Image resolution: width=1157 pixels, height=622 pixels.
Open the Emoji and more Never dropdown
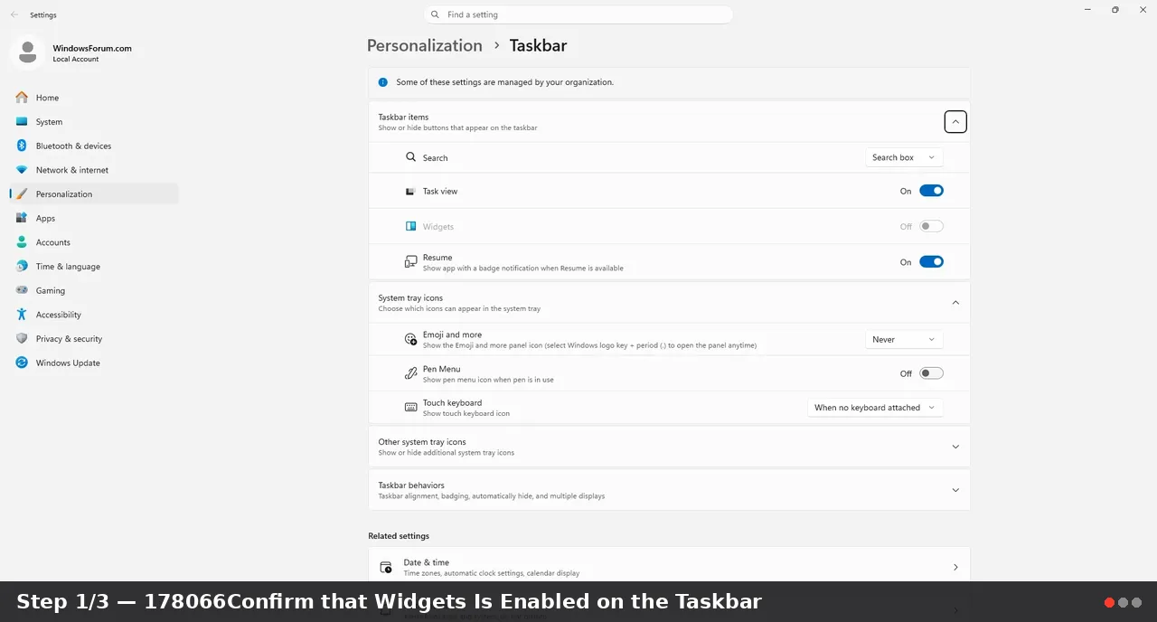(x=904, y=339)
